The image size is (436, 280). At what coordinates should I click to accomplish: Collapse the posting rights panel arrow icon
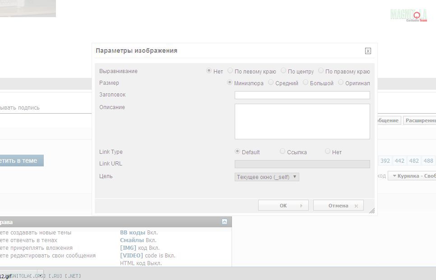(224, 222)
